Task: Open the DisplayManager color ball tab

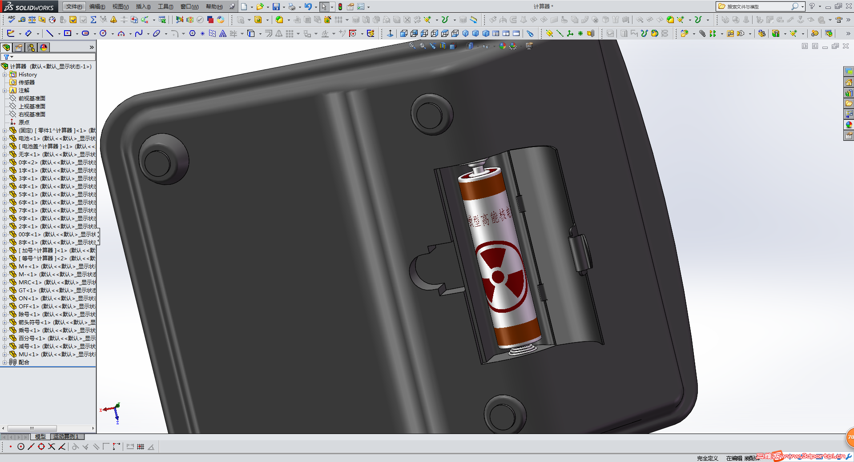Action: (x=44, y=48)
